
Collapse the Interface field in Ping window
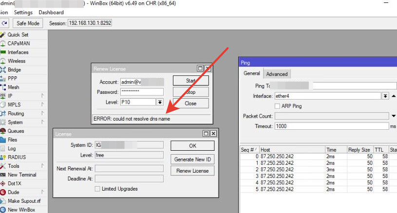[x=394, y=96]
